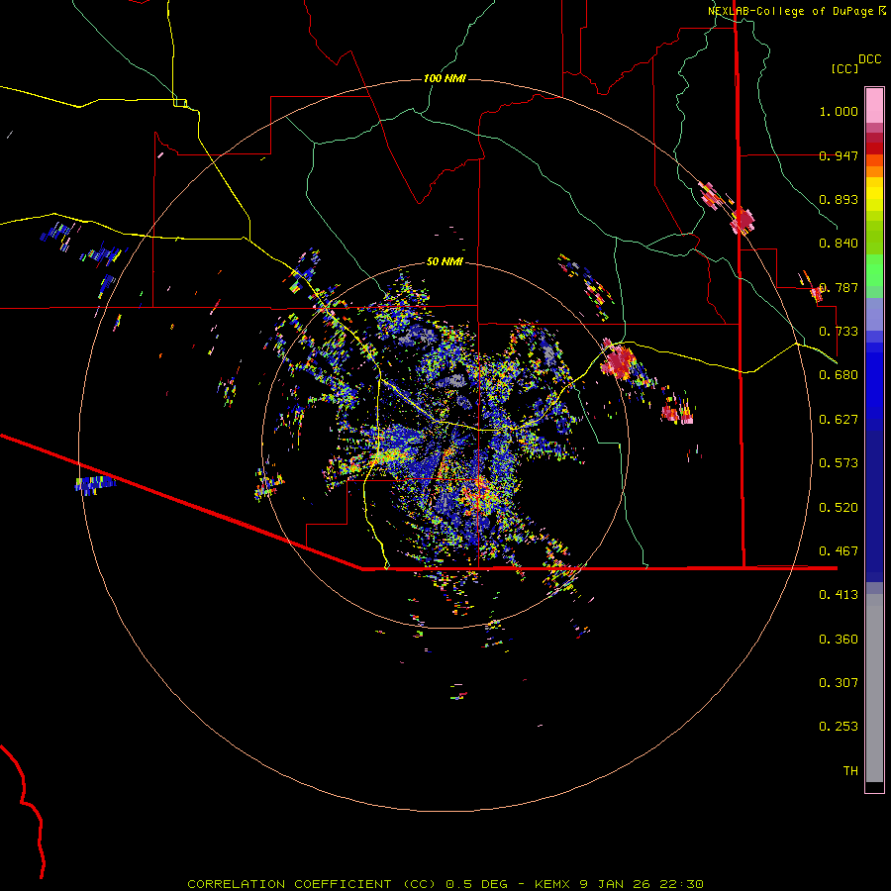Click the 0.520 color scale value
This screenshot has height=891, width=891.
[839, 508]
